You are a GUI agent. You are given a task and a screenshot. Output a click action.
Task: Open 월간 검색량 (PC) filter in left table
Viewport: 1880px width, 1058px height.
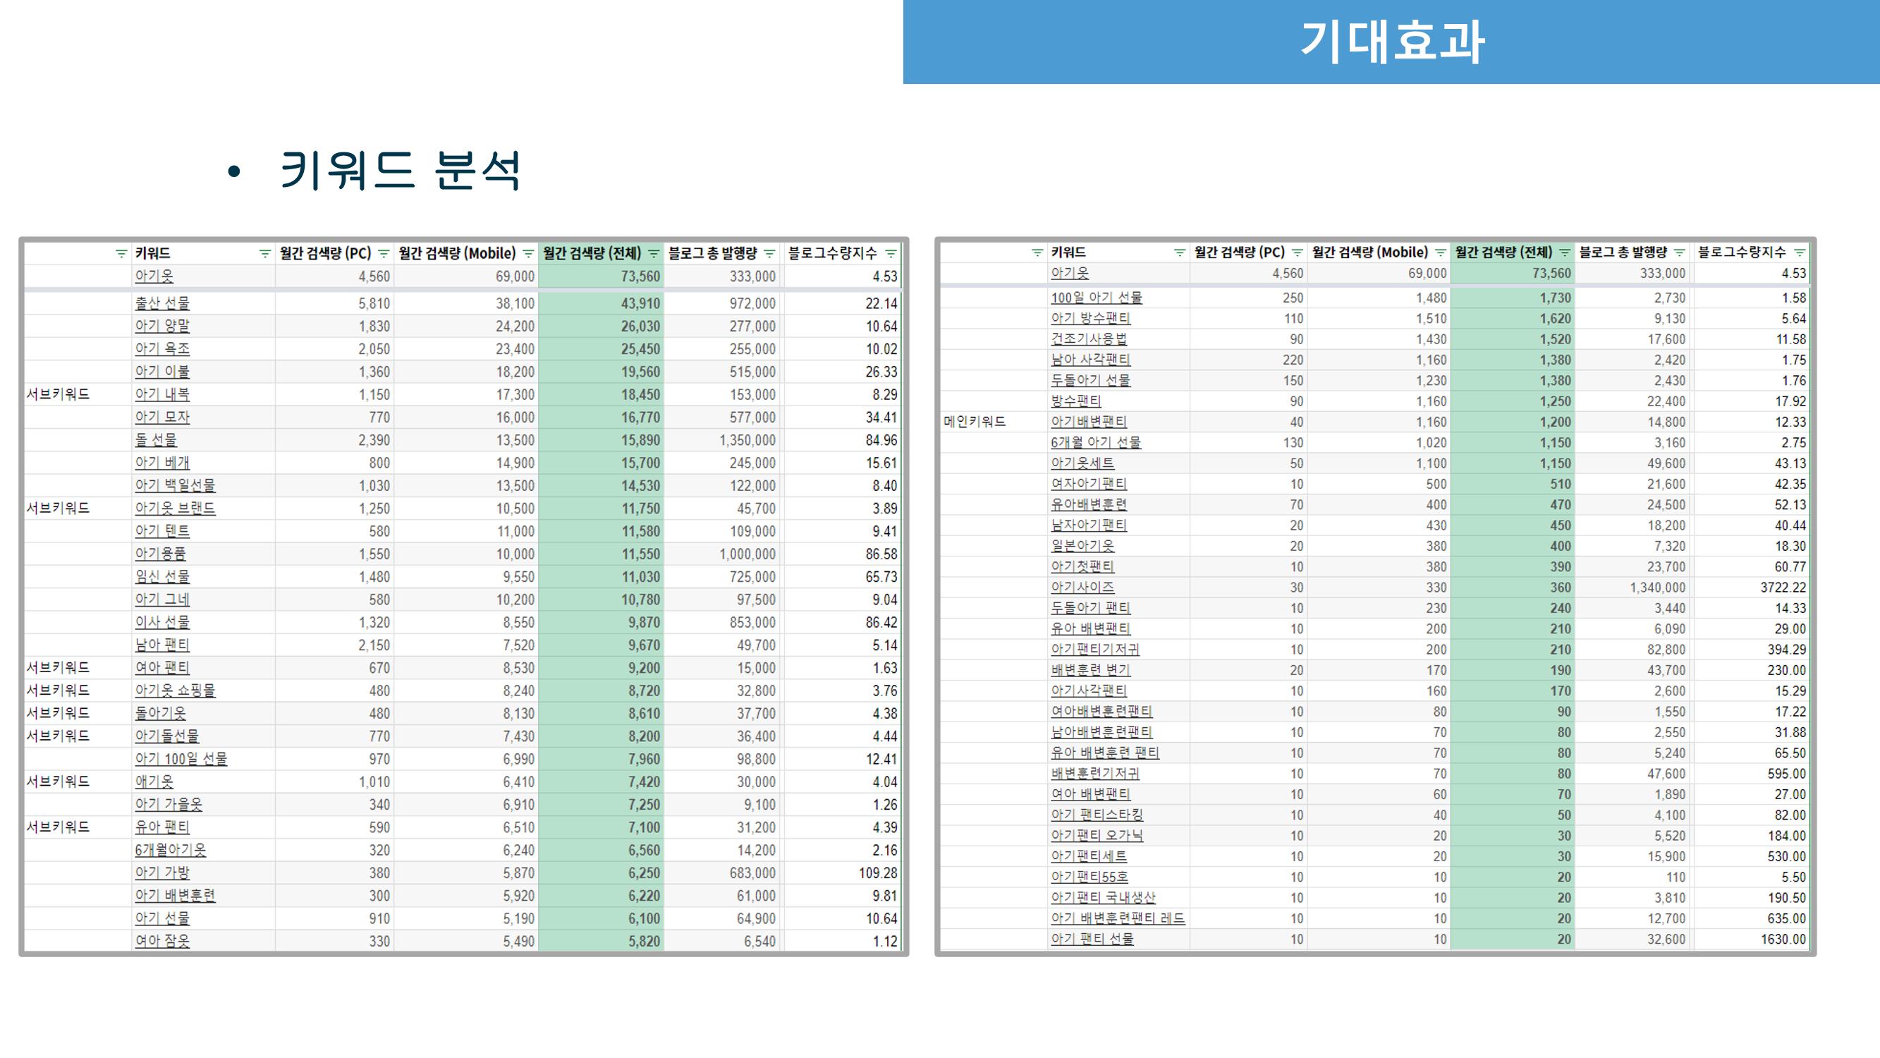click(383, 253)
